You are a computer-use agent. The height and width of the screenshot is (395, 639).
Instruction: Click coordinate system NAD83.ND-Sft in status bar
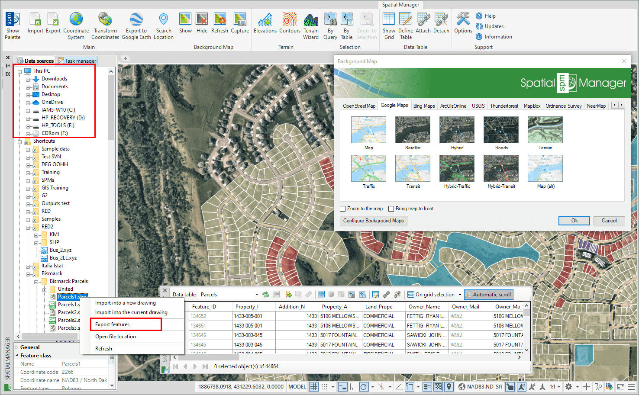[x=481, y=387]
